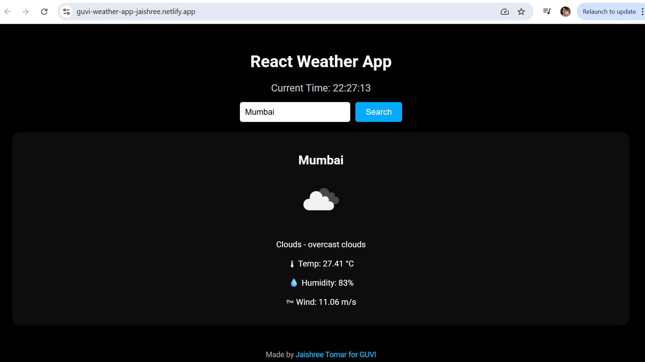645x362 pixels.
Task: Click the browser forward arrow
Action: pyautogui.click(x=26, y=12)
